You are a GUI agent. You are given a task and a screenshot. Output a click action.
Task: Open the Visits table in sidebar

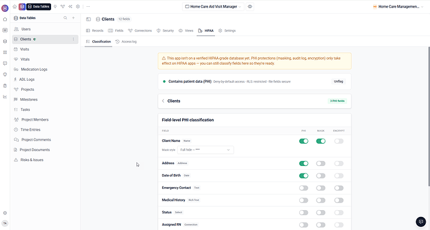[x=45, y=49]
